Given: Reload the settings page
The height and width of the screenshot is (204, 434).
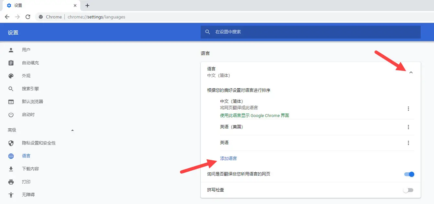Looking at the screenshot, I should (x=28, y=17).
